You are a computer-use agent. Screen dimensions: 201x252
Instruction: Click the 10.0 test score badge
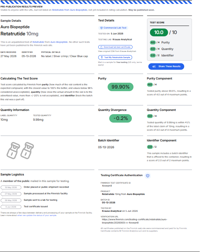click(159, 32)
